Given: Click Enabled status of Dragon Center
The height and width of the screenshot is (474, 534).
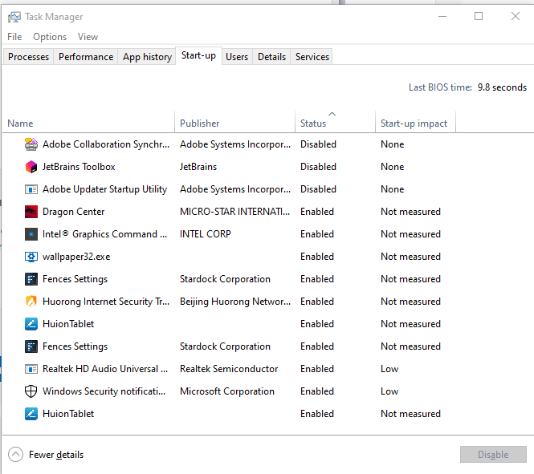Looking at the screenshot, I should [x=316, y=212].
